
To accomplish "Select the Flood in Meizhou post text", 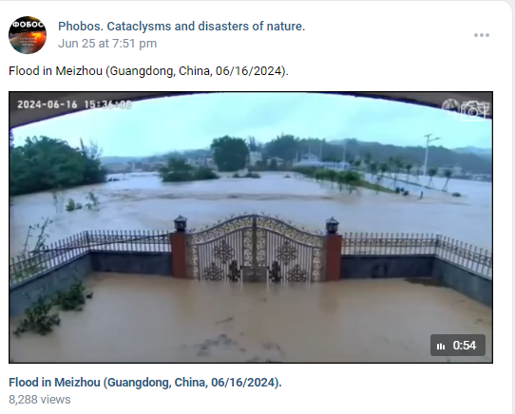I will [x=148, y=71].
